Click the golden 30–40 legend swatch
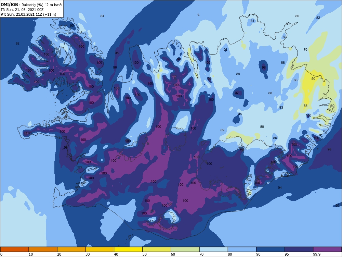This screenshot has width=342, height=257. point(100,249)
